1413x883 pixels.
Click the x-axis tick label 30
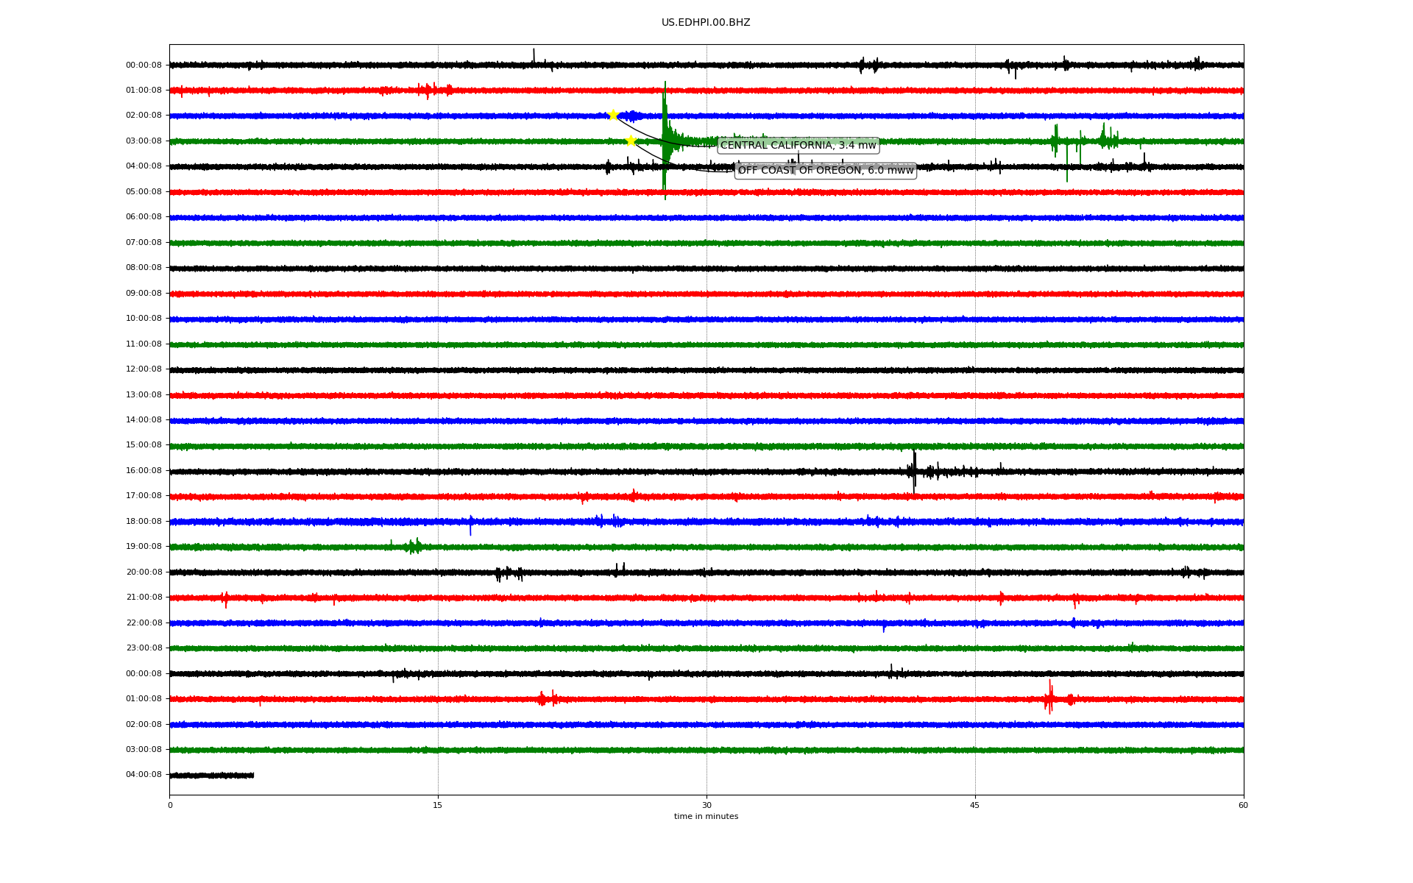[706, 805]
